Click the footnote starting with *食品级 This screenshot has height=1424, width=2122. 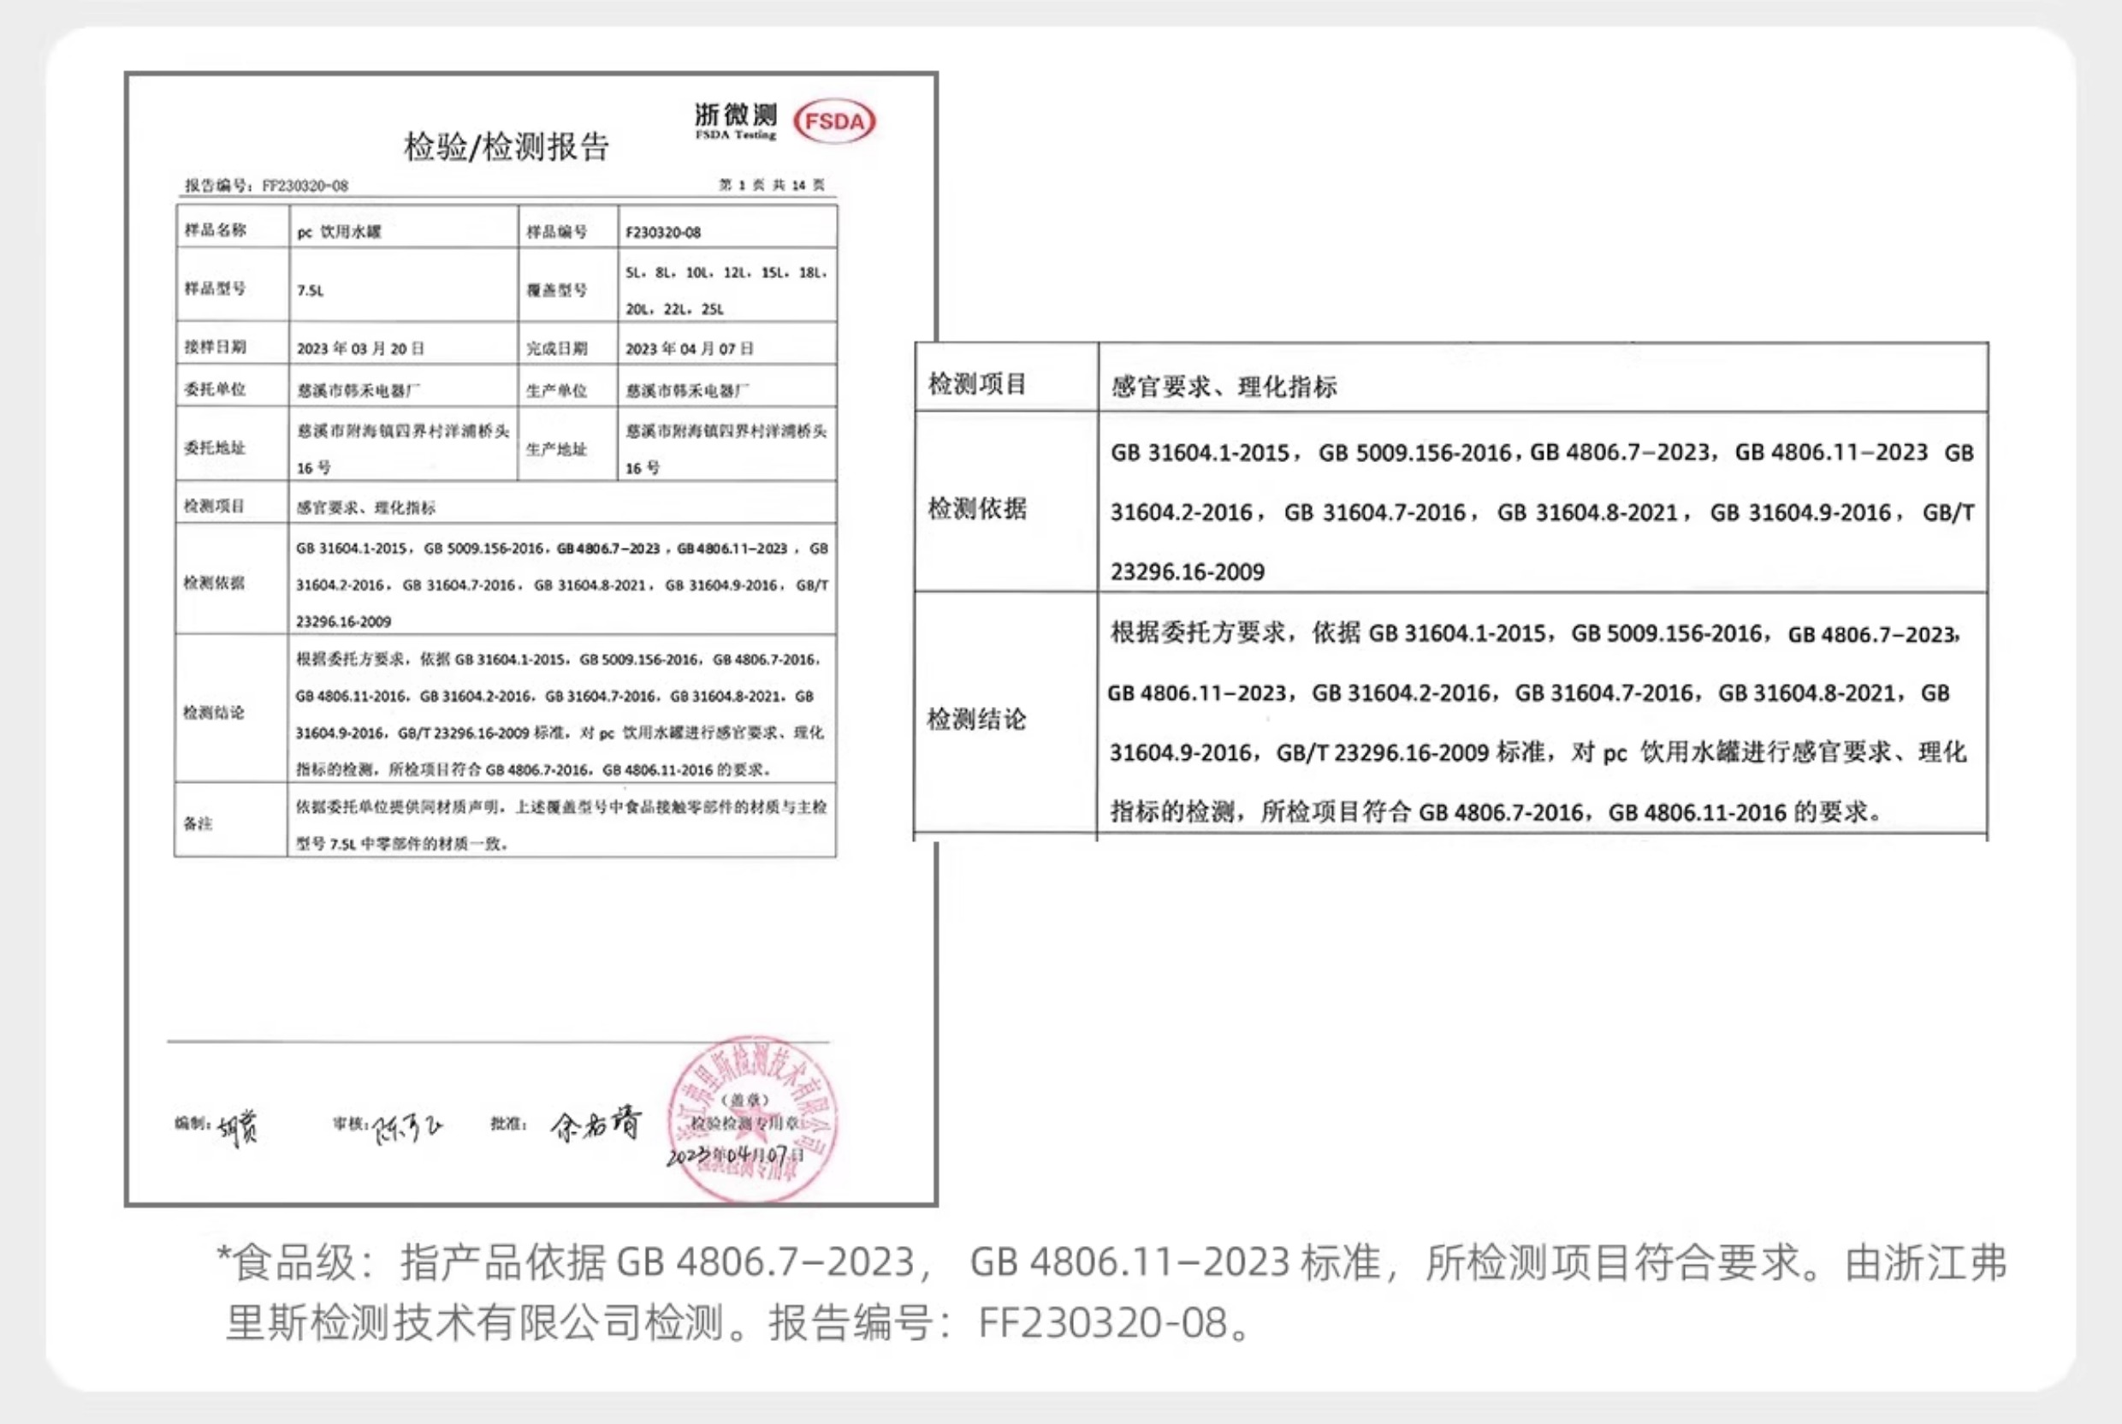[1111, 1262]
